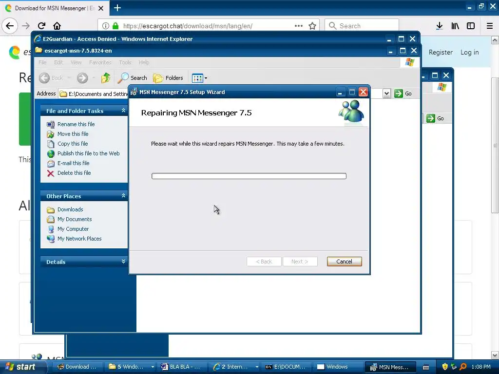Go to Firefox home page icon
The height and width of the screenshot is (374, 499).
click(x=57, y=26)
